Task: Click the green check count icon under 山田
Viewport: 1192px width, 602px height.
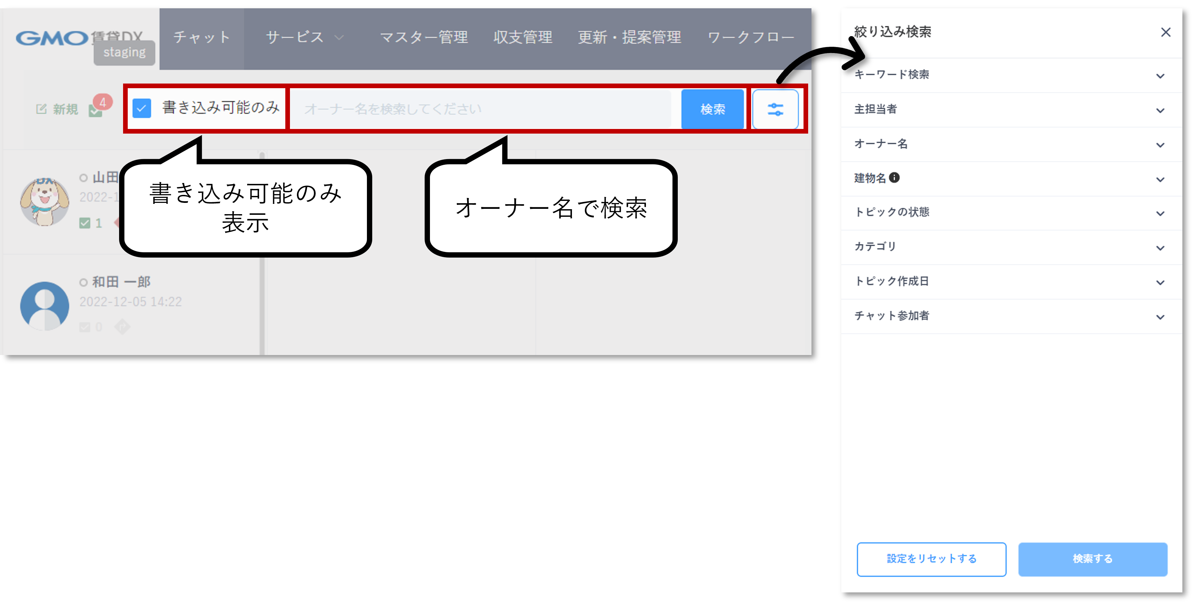Action: (85, 223)
